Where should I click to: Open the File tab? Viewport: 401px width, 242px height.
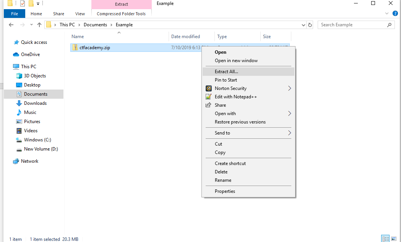point(15,14)
